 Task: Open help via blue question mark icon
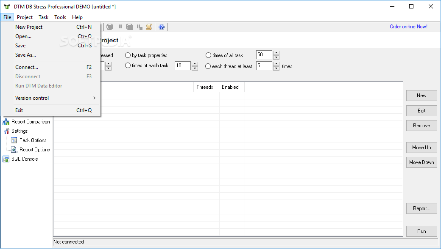[x=162, y=27]
